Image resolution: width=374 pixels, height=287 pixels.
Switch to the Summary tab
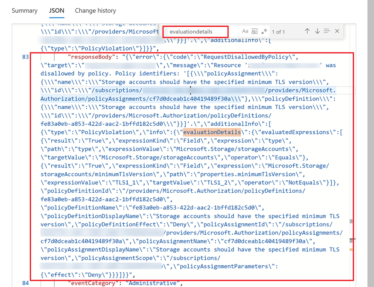pos(25,11)
